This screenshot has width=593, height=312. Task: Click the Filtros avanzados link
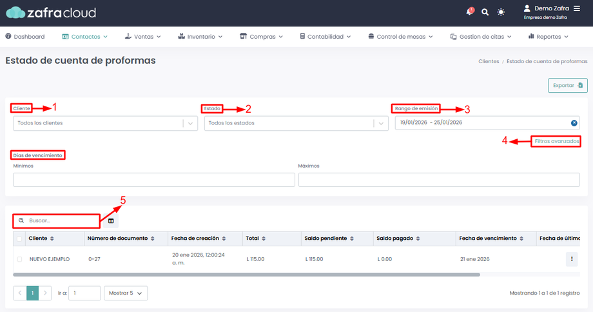click(x=557, y=141)
